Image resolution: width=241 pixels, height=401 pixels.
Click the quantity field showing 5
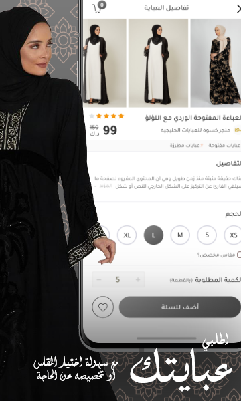(118, 280)
